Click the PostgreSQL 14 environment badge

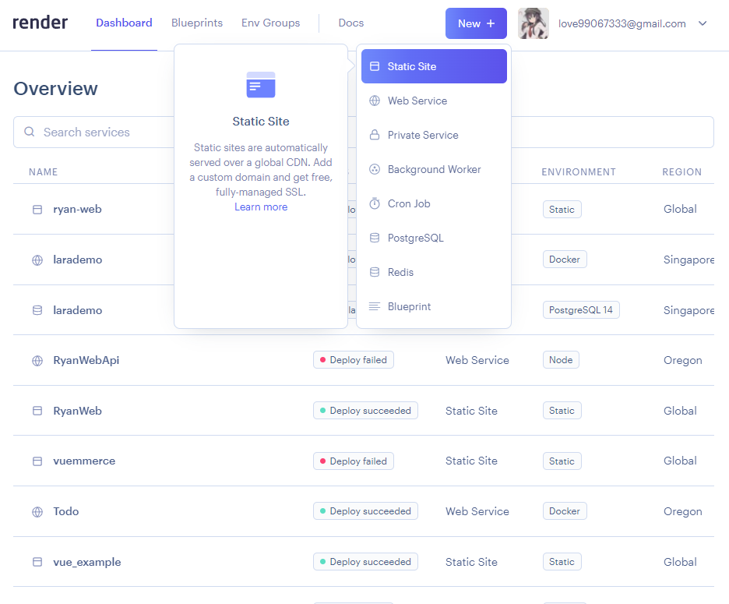pos(581,310)
